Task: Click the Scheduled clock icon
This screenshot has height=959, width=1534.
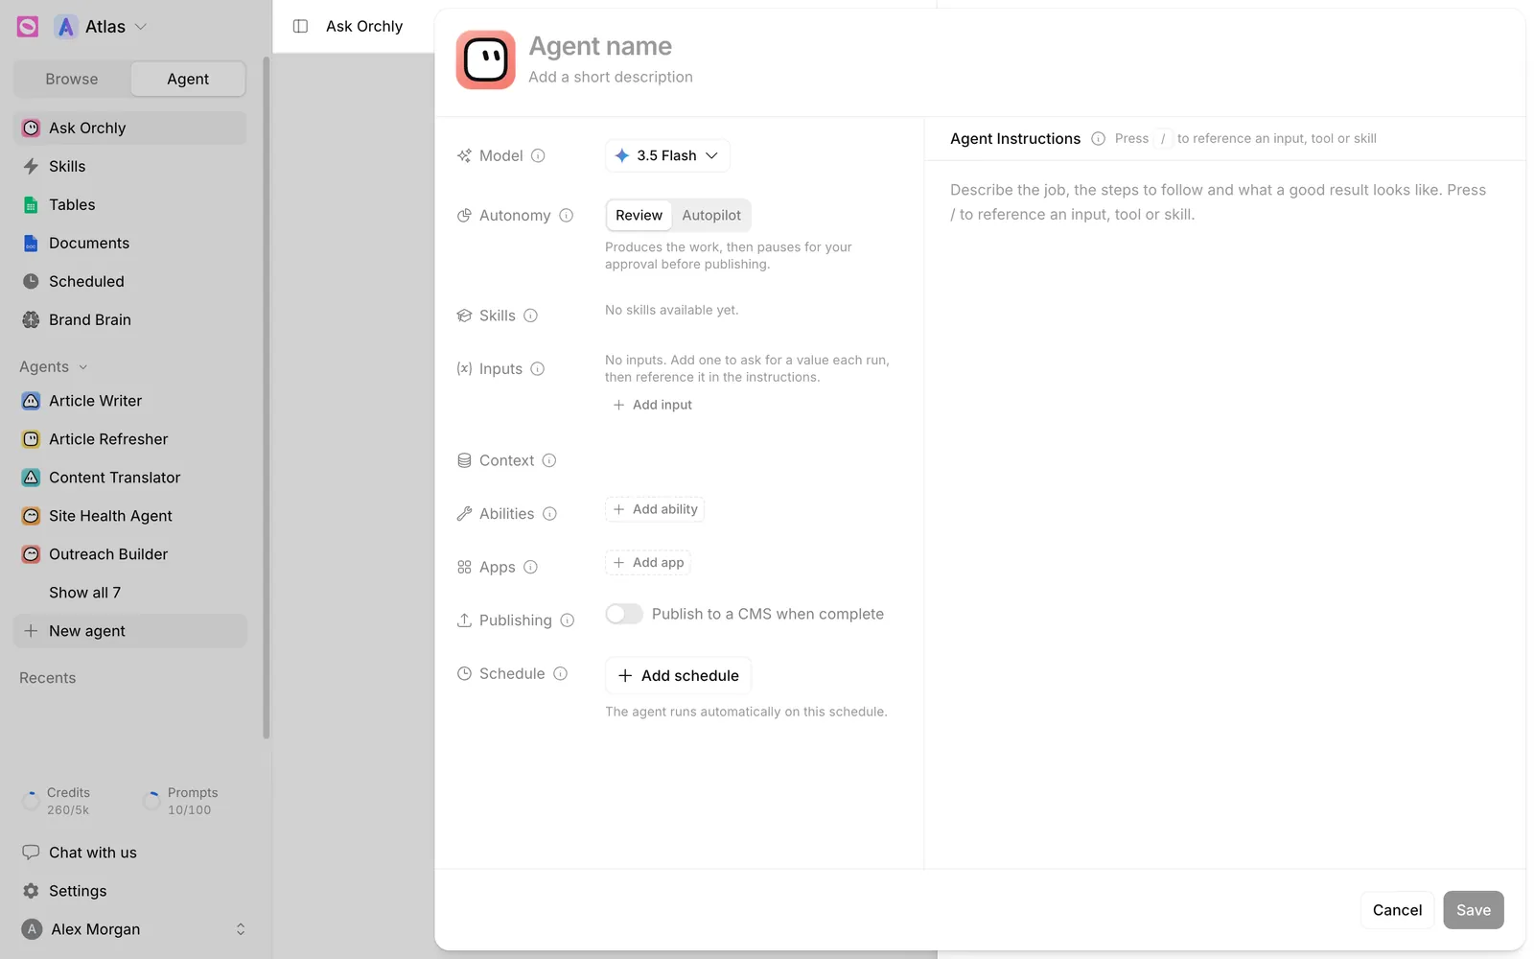Action: coord(31,281)
